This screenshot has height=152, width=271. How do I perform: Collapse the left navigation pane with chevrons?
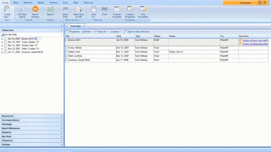pyautogui.click(x=61, y=26)
